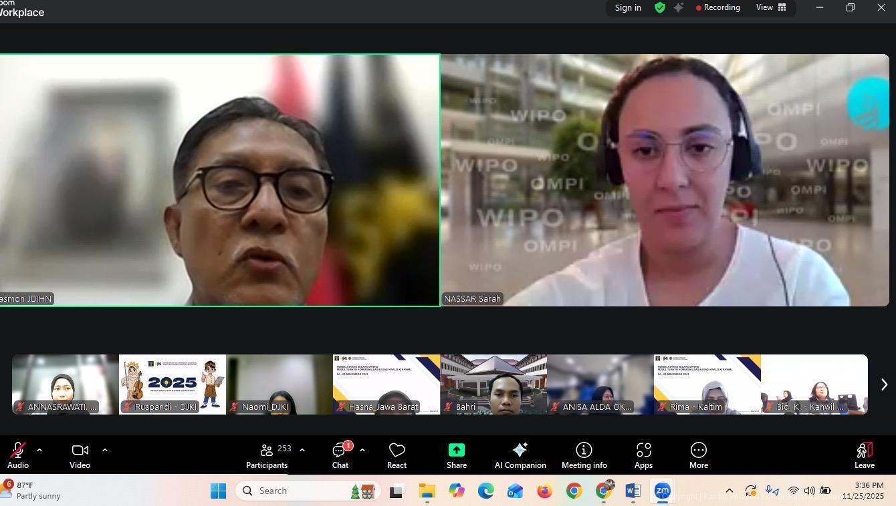896x506 pixels.
Task: Click the React heart icon
Action: click(x=397, y=455)
